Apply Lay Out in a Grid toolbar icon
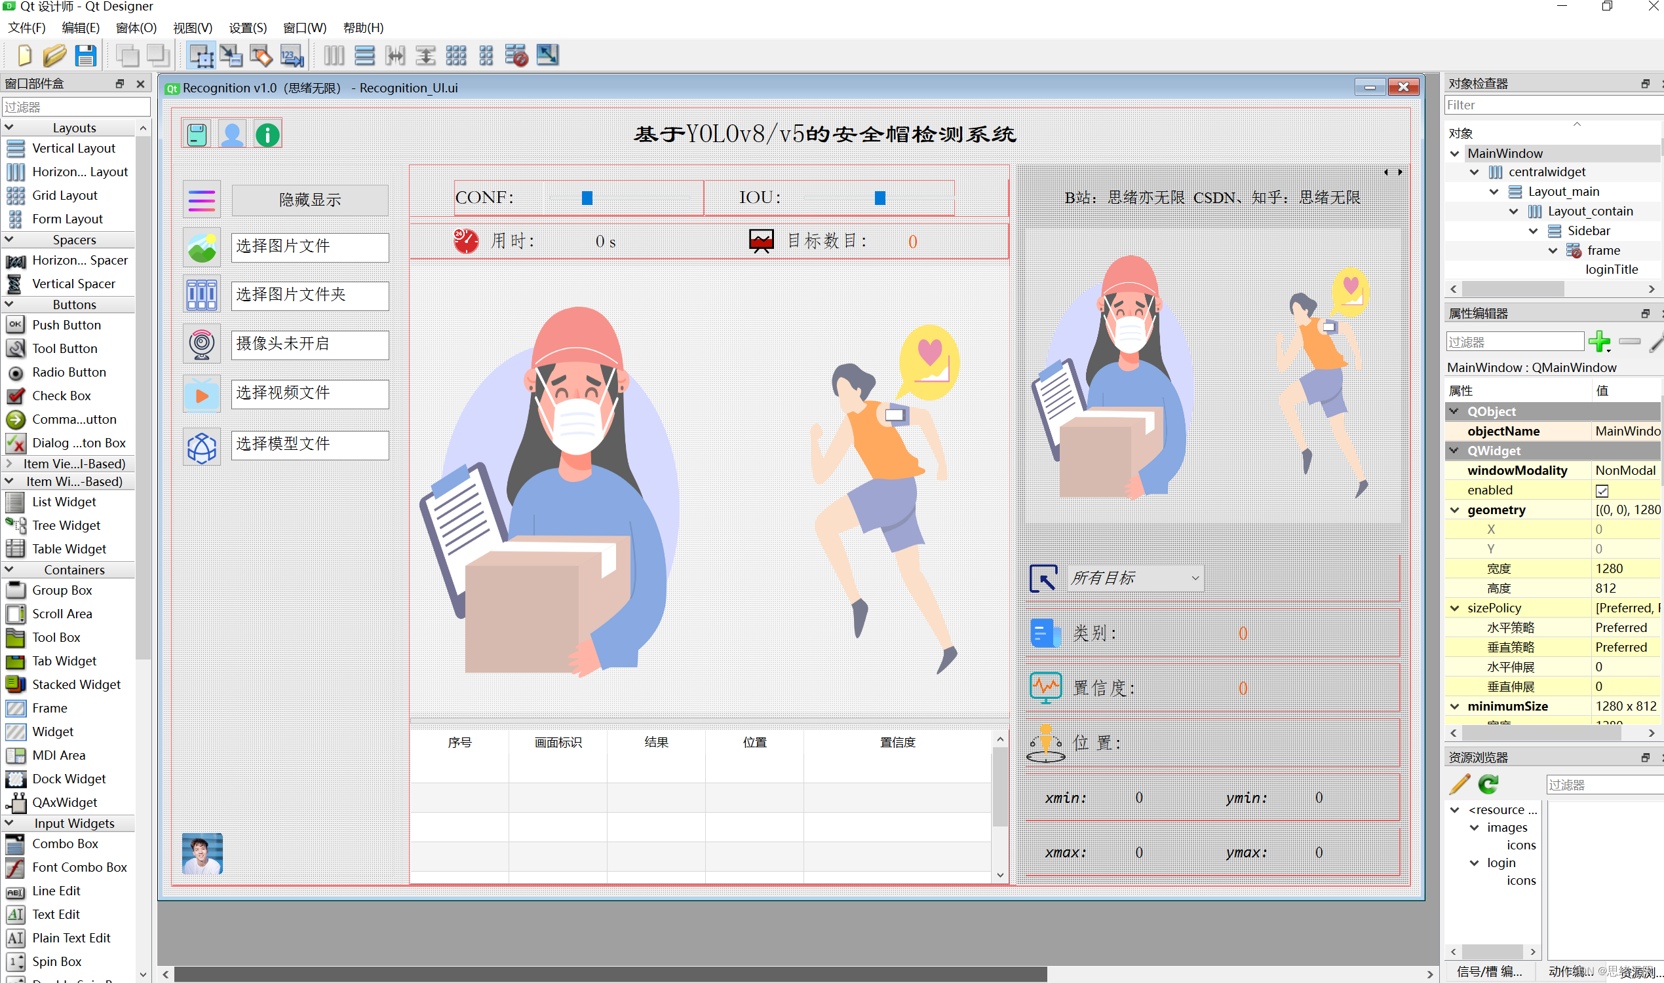 coord(456,56)
